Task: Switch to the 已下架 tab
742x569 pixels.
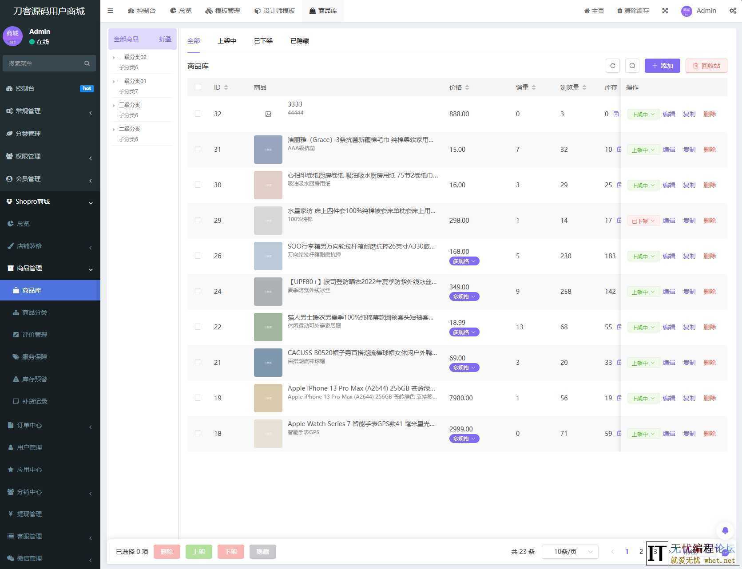Action: click(263, 40)
